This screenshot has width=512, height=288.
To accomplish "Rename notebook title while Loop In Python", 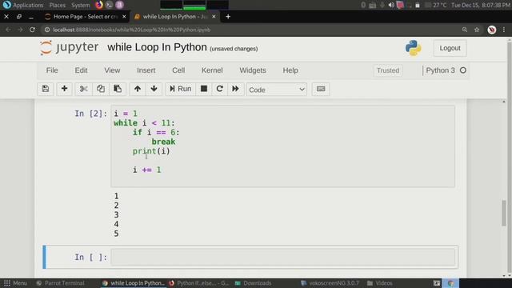I will click(157, 47).
